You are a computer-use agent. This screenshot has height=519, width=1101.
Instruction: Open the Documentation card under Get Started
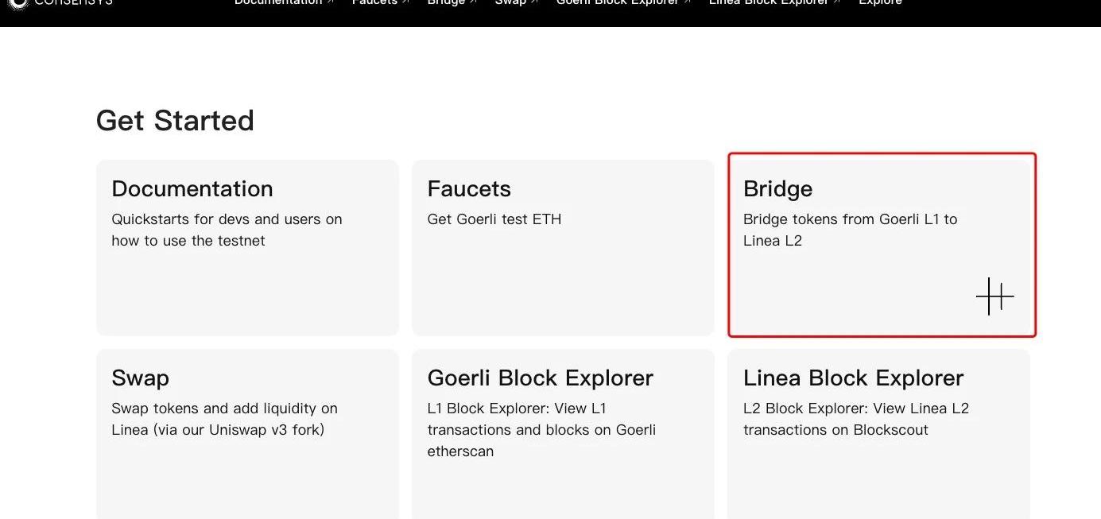point(247,247)
